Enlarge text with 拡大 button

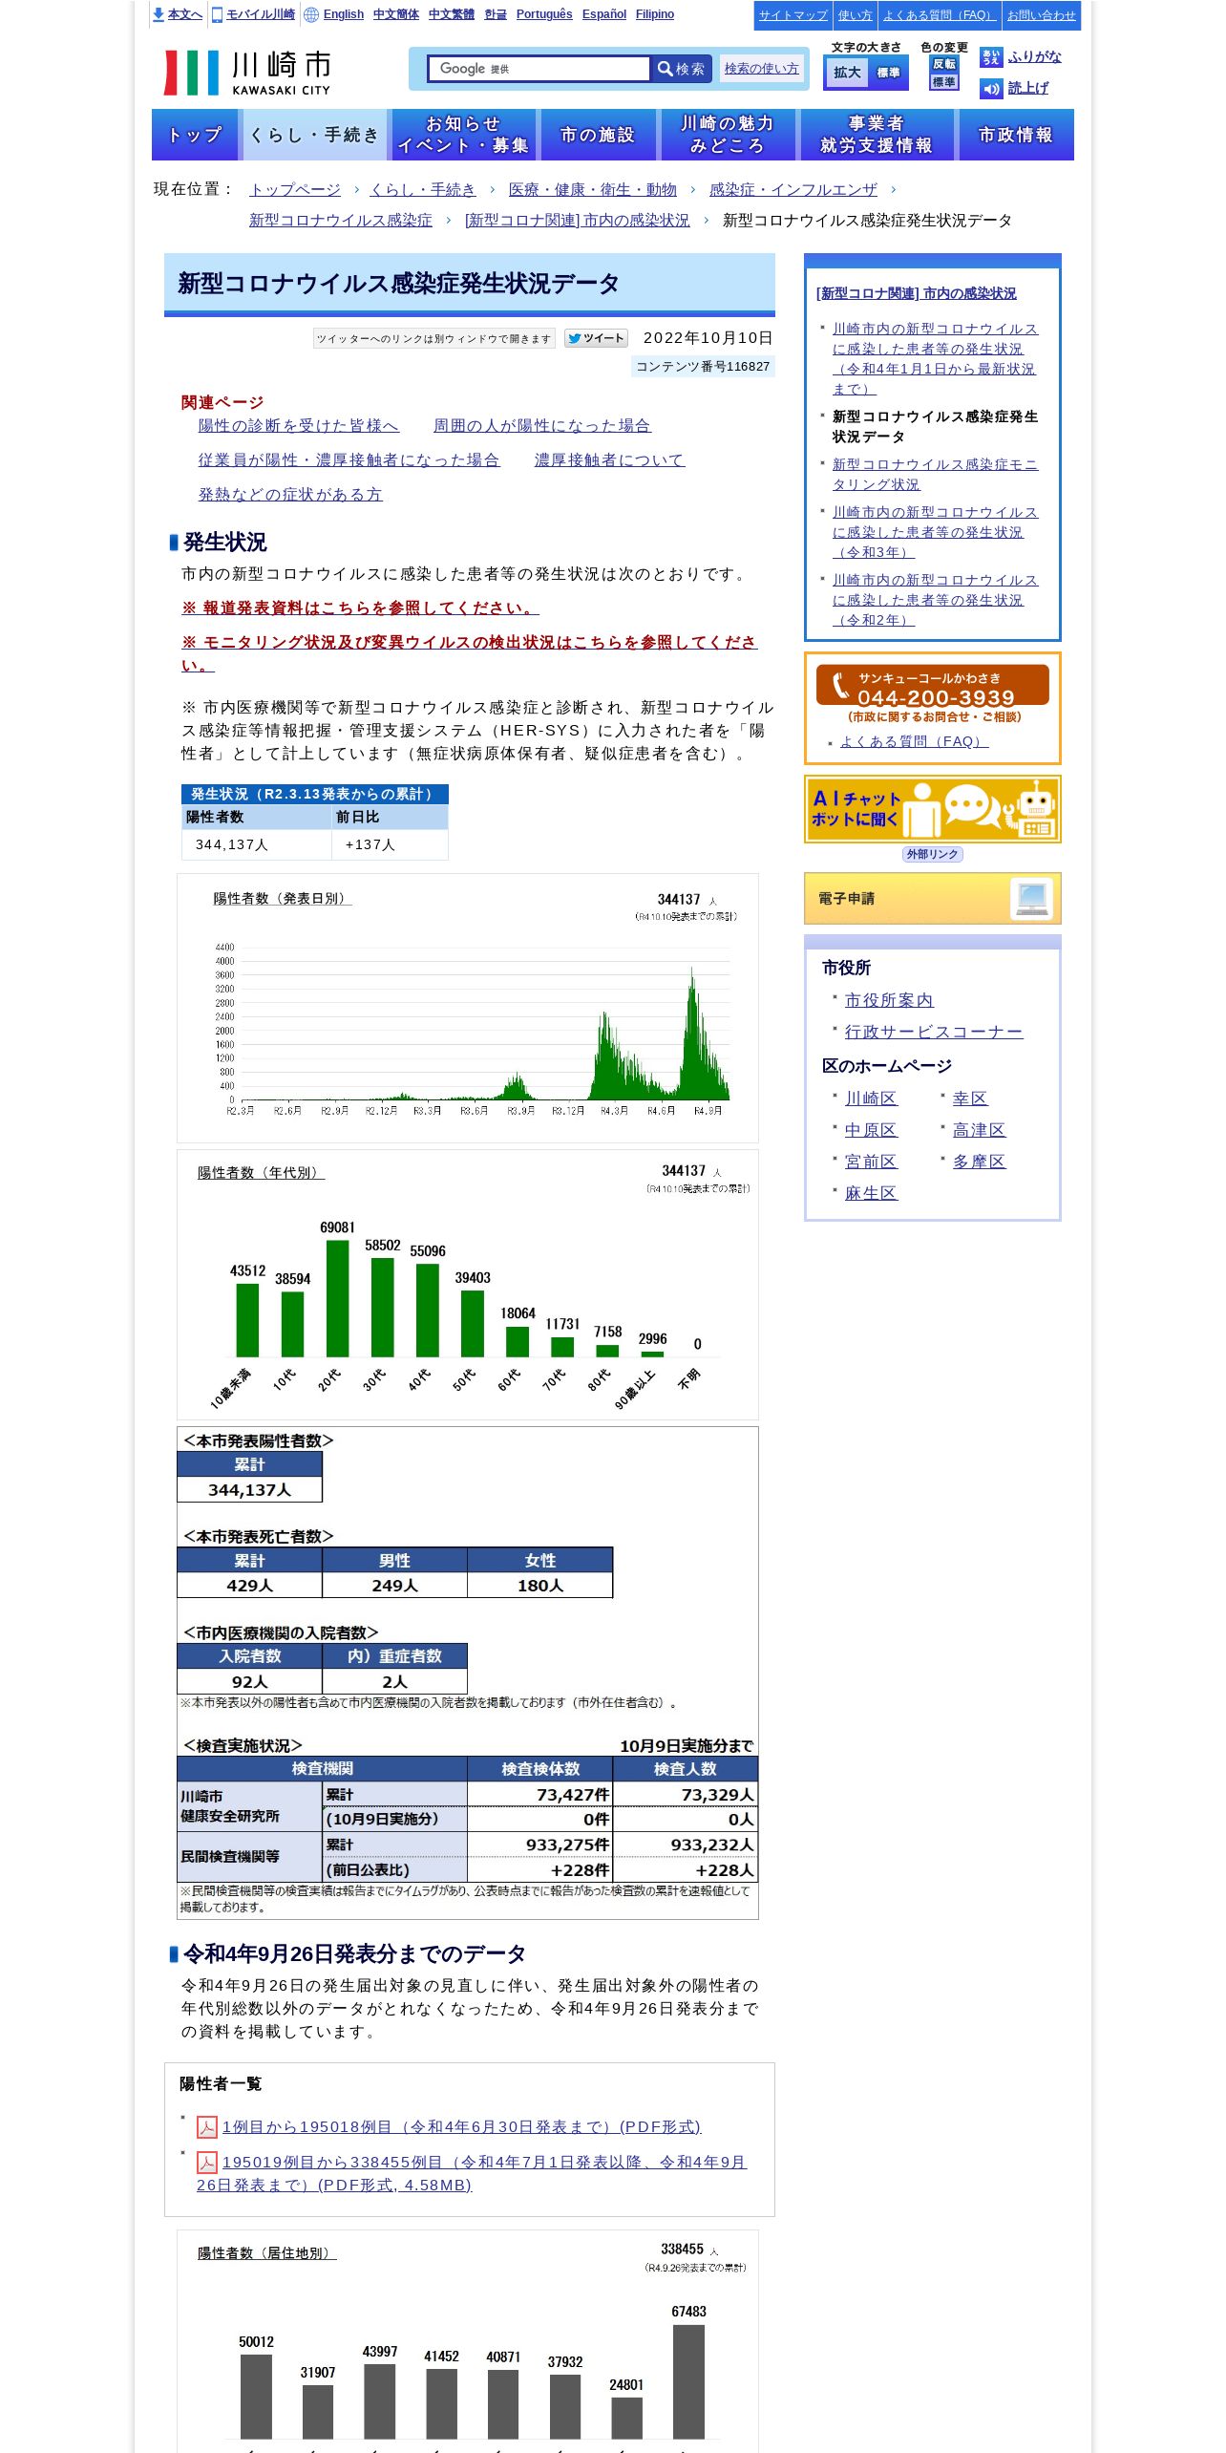(x=847, y=73)
